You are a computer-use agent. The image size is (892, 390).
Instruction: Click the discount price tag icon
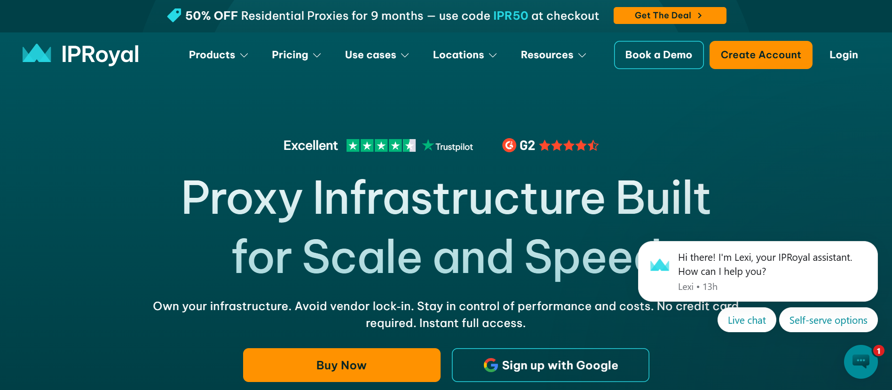point(174,16)
